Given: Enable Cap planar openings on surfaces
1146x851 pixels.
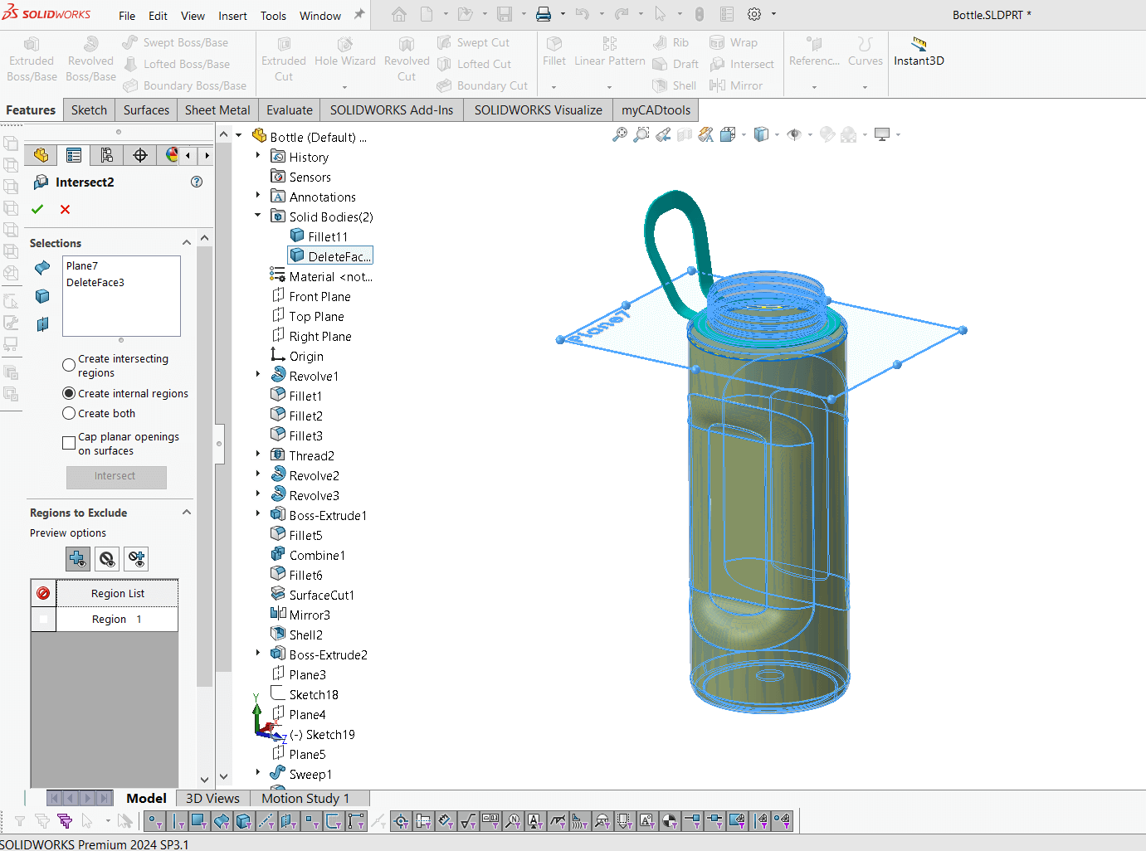Looking at the screenshot, I should pyautogui.click(x=70, y=444).
